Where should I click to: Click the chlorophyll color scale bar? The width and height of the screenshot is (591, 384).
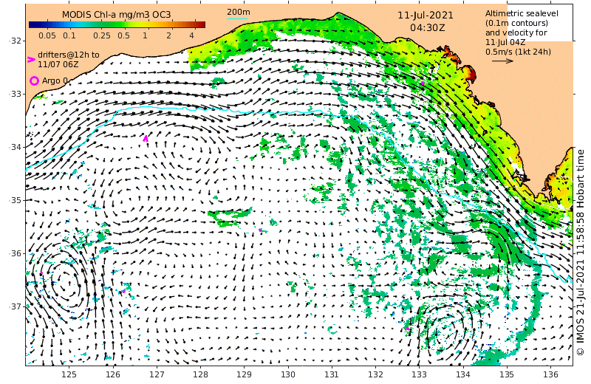(117, 25)
